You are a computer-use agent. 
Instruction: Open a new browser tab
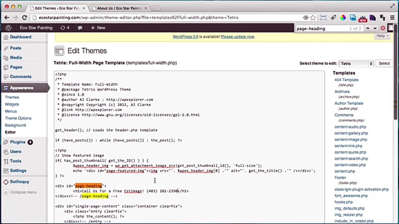(156, 8)
